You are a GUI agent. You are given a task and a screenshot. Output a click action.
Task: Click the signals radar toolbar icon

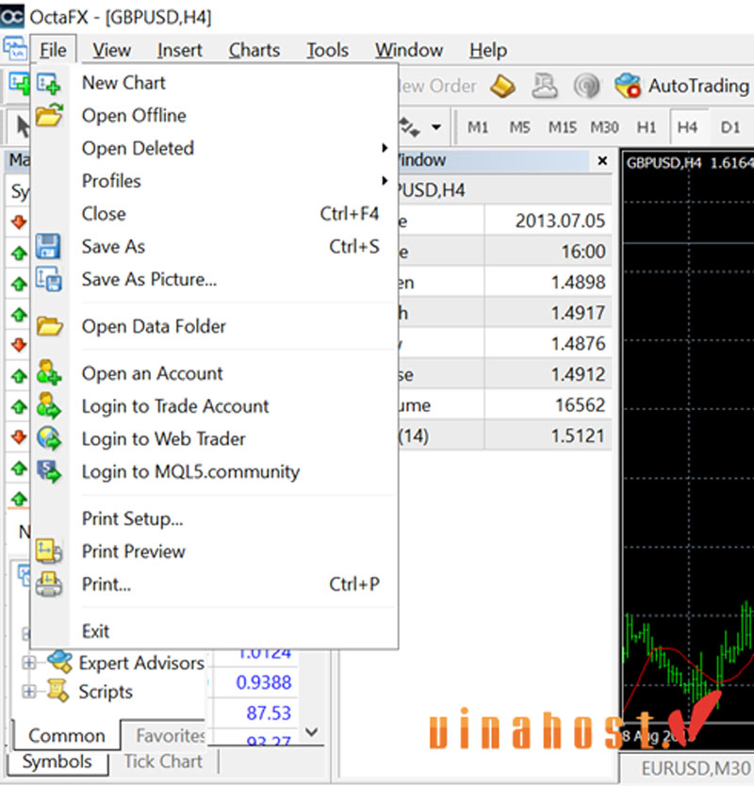(x=586, y=86)
